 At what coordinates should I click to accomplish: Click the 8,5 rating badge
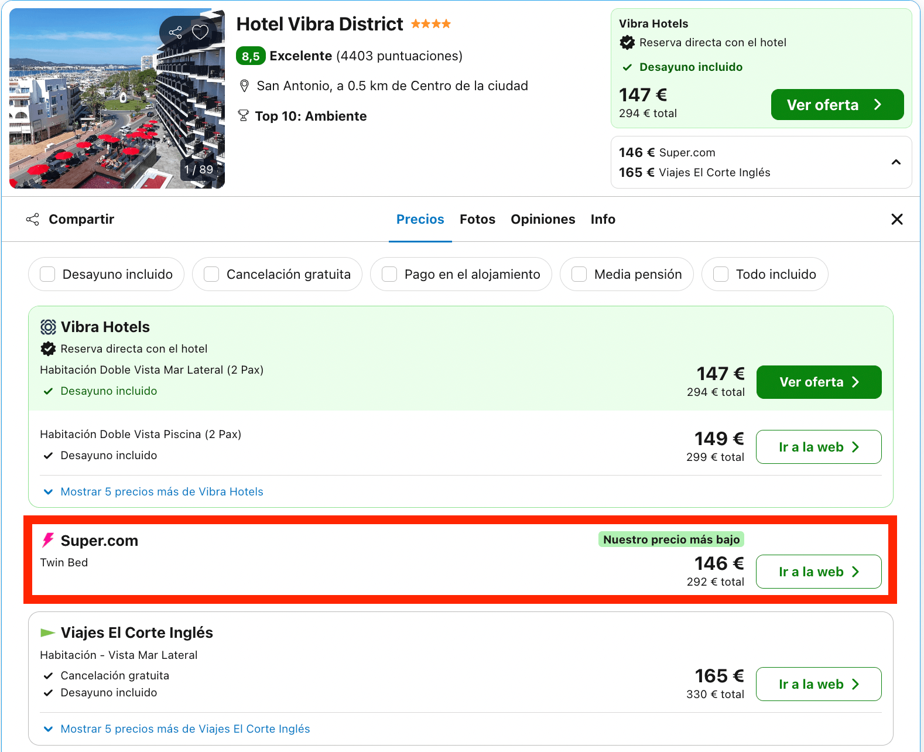(x=251, y=56)
